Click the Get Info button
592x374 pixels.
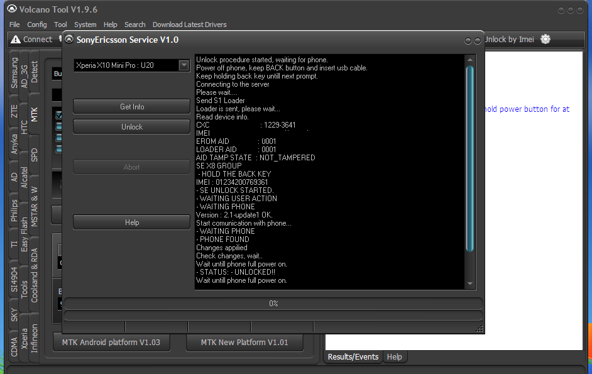(132, 107)
